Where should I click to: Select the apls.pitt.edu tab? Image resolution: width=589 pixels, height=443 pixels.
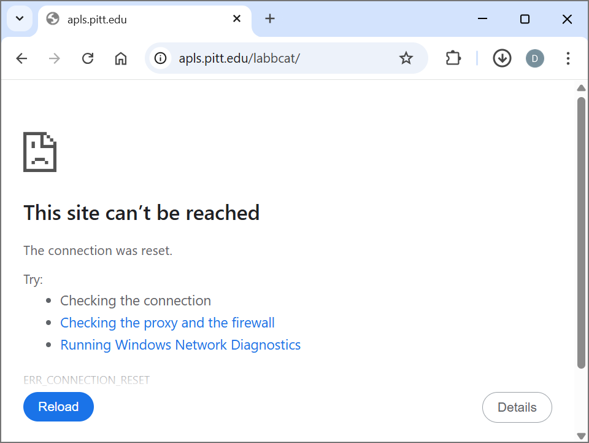[145, 19]
